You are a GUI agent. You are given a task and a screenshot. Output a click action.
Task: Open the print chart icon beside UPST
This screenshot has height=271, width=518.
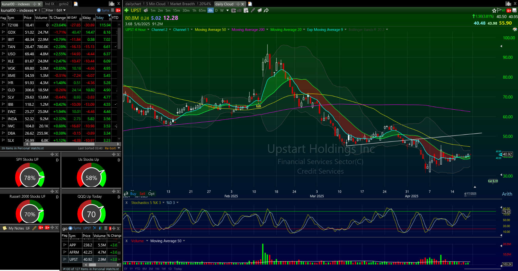tap(146, 10)
